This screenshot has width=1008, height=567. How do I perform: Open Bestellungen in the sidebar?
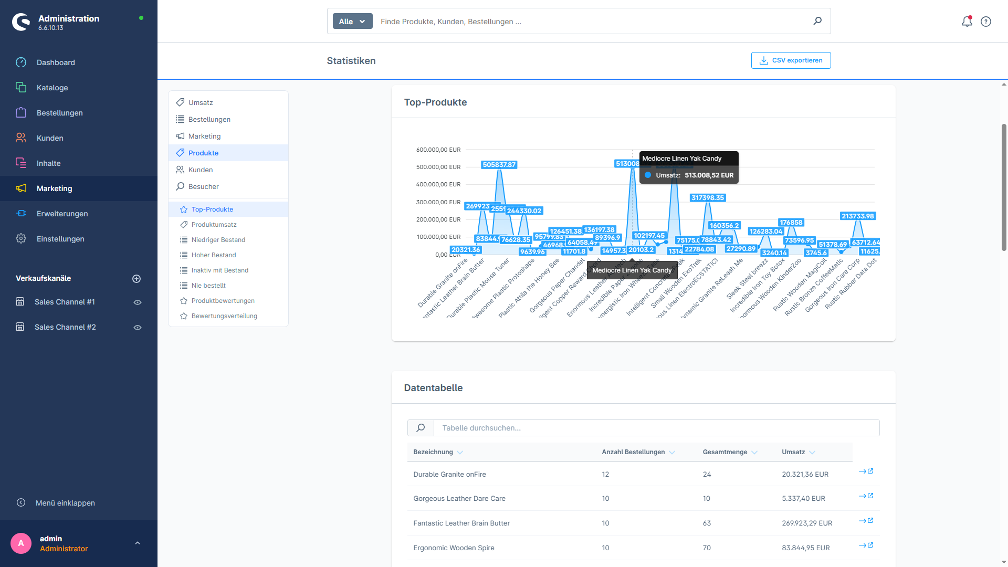coord(59,112)
